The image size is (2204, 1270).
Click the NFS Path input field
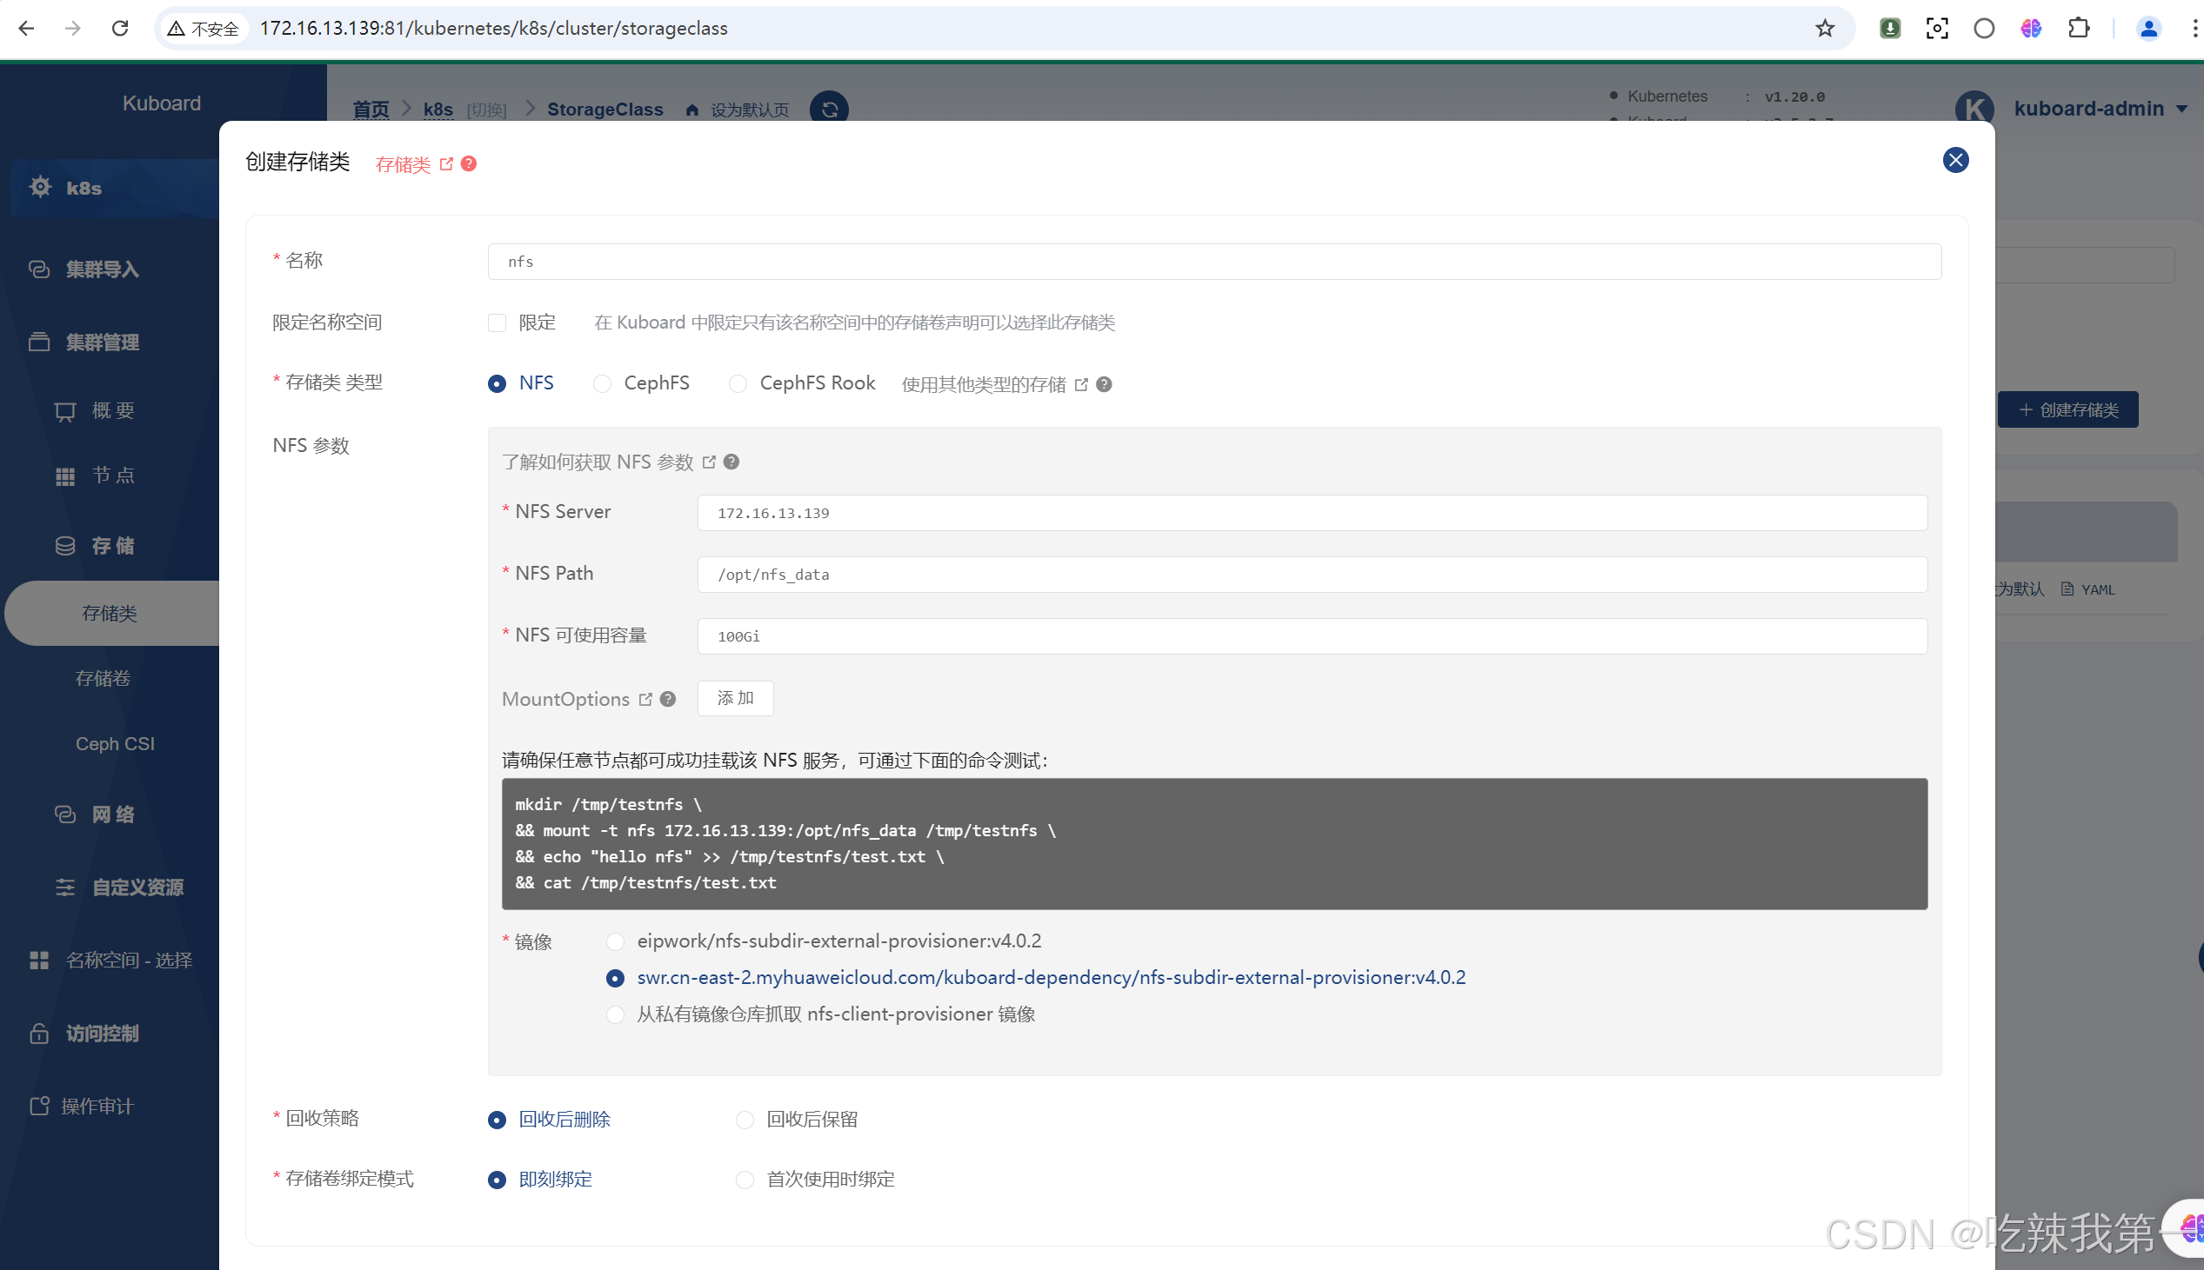point(1312,575)
